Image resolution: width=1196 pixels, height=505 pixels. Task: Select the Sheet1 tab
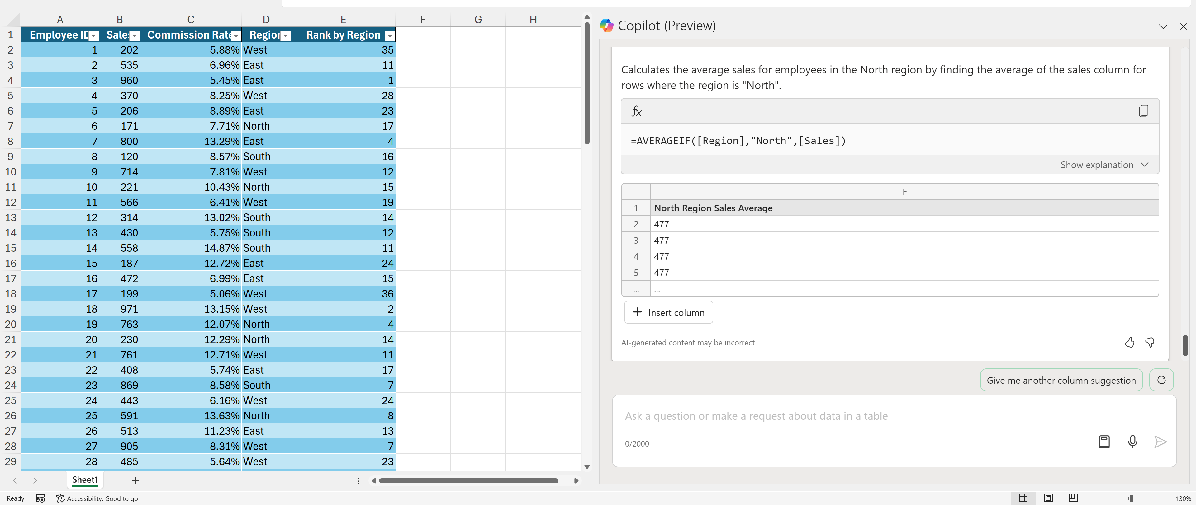tap(85, 479)
